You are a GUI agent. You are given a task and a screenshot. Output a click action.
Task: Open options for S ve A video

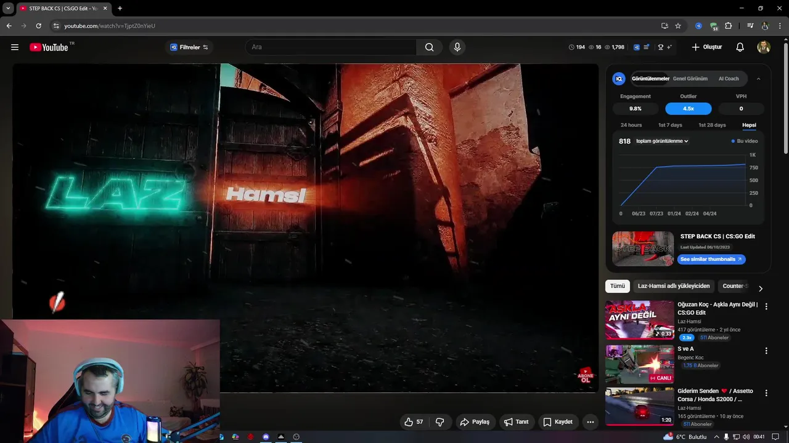pos(766,351)
